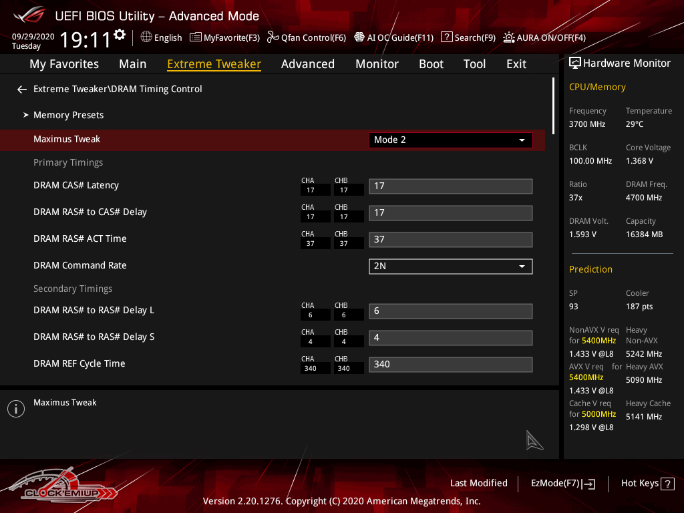The height and width of the screenshot is (513, 684).
Task: Open the DRAM Command Rate dropdown
Action: [x=450, y=266]
